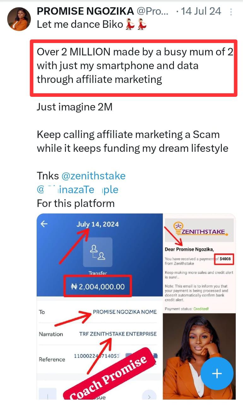243x405 pixels.
Task: Tap the blue compose plus button
Action: (x=217, y=374)
